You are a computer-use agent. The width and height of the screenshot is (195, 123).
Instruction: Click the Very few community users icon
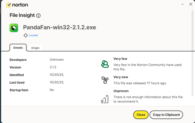click(105, 64)
